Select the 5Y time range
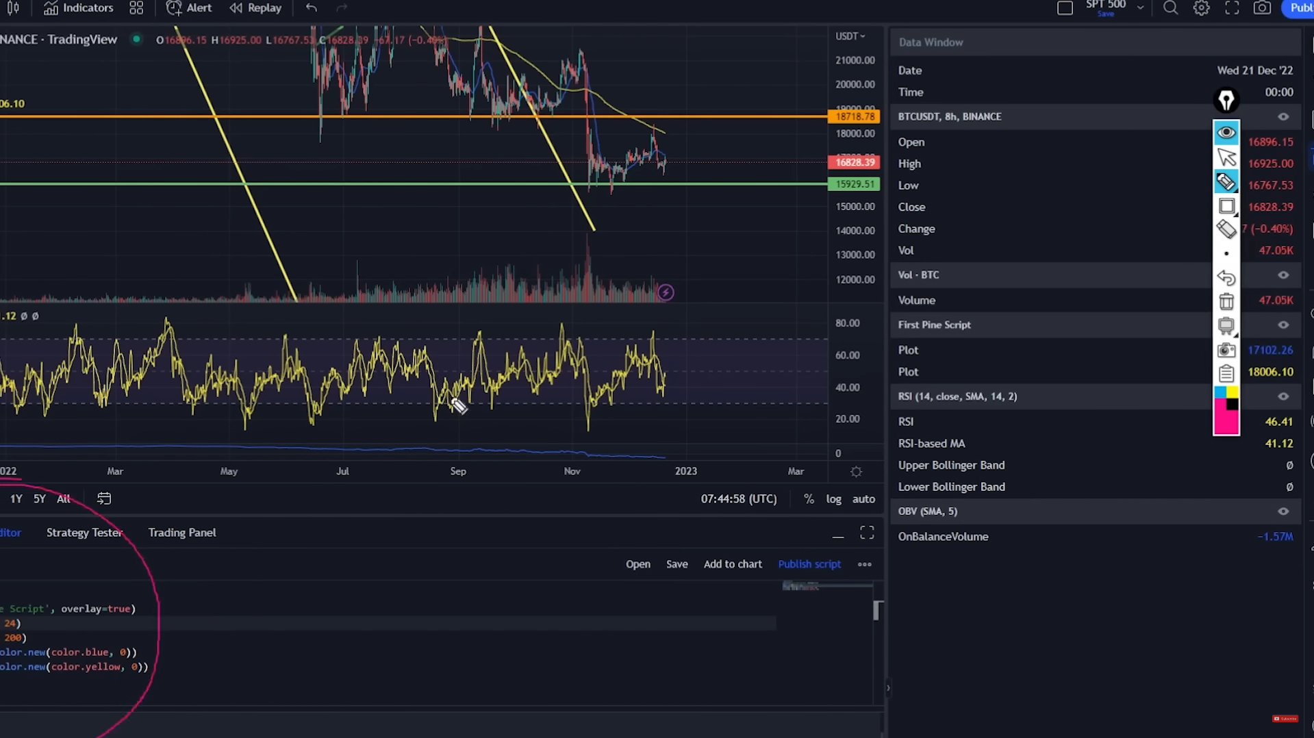The width and height of the screenshot is (1314, 738). pyautogui.click(x=40, y=499)
